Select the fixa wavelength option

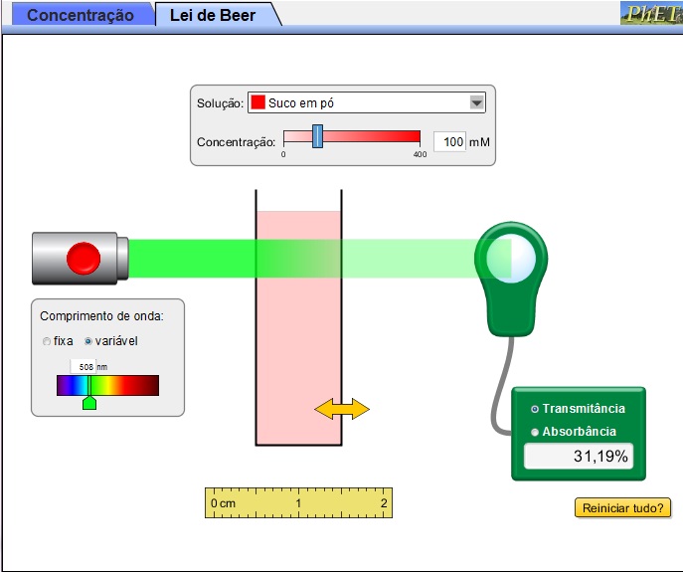47,341
